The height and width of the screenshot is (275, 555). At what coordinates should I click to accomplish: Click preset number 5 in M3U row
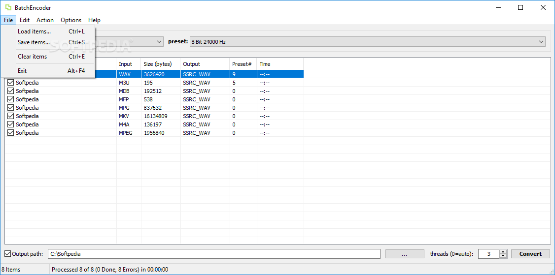[234, 83]
